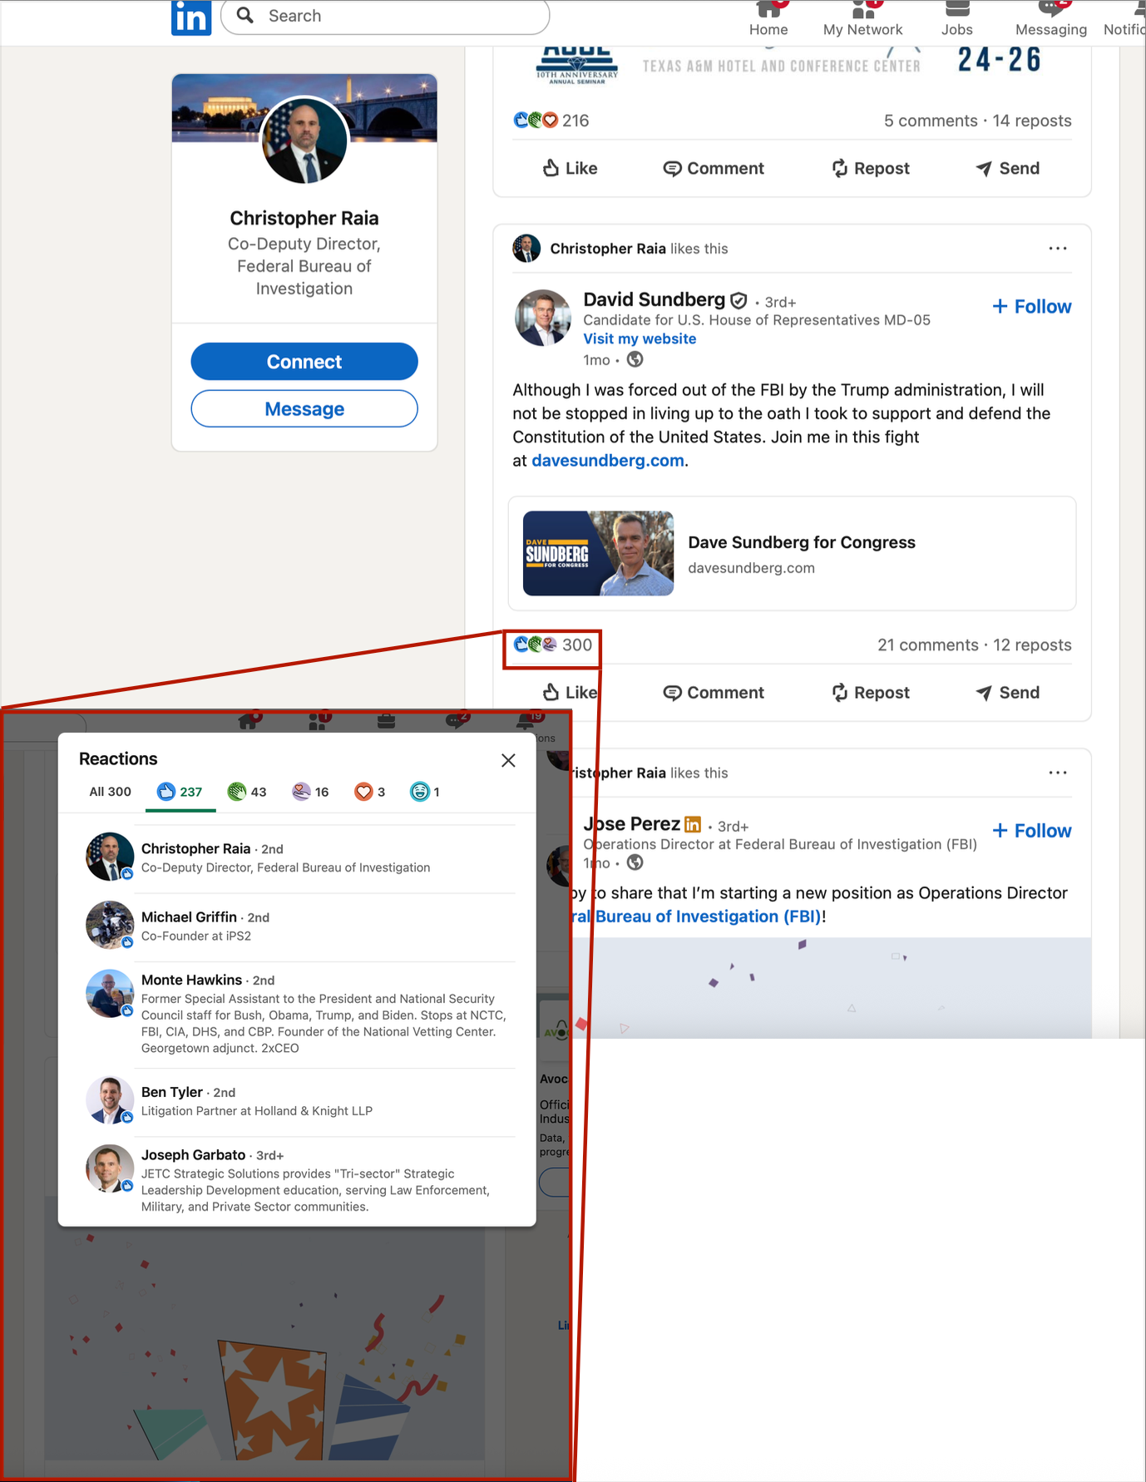Open the 300 reactions count

pyautogui.click(x=552, y=645)
